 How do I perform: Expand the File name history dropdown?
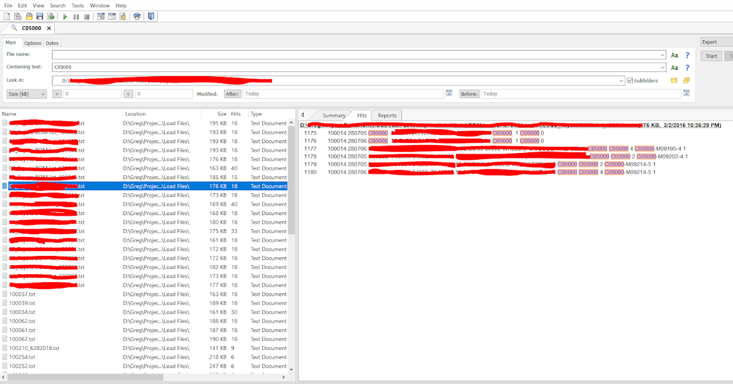(663, 55)
